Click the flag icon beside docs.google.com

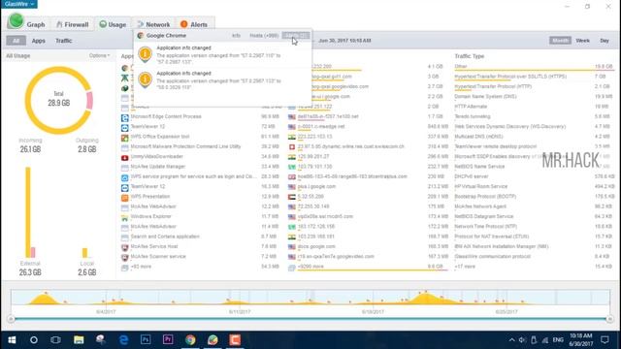click(292, 247)
